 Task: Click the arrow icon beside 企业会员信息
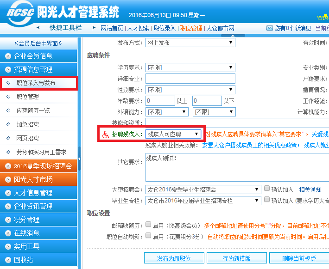(x=8, y=56)
